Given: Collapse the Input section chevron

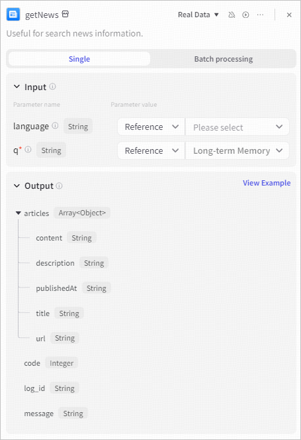Looking at the screenshot, I should [x=17, y=87].
